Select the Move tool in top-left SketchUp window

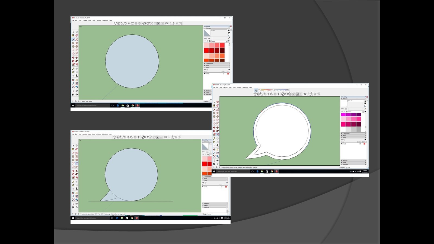tap(73, 58)
